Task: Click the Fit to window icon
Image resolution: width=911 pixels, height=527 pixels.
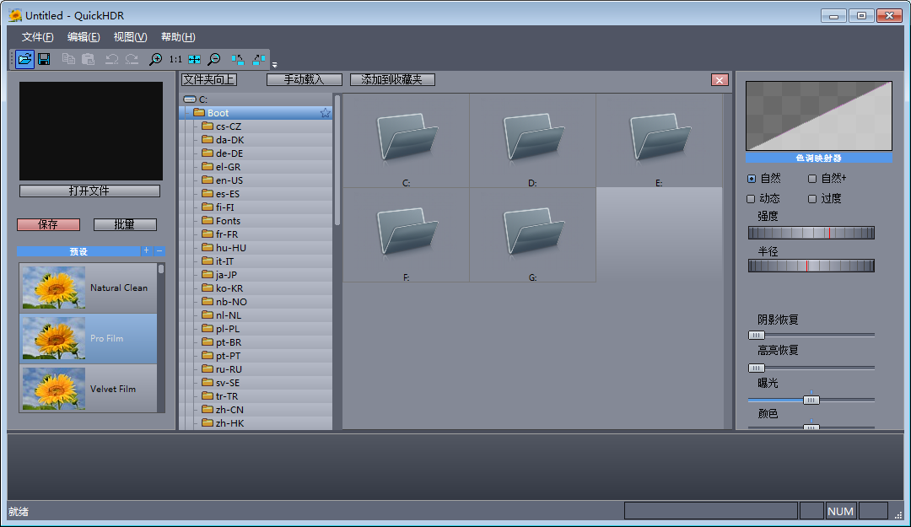Action: 195,59
